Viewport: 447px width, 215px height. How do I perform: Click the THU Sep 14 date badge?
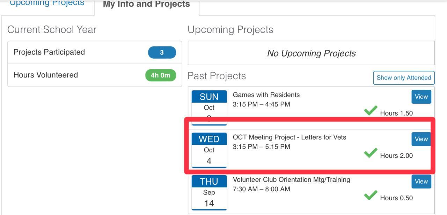(x=209, y=193)
